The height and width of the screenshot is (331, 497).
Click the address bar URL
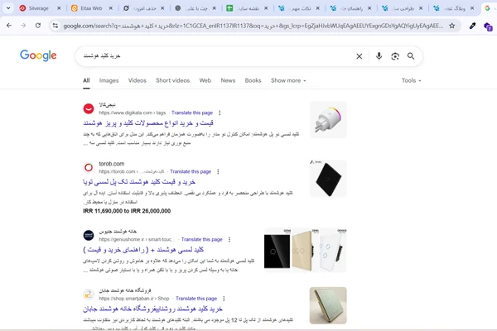click(253, 26)
